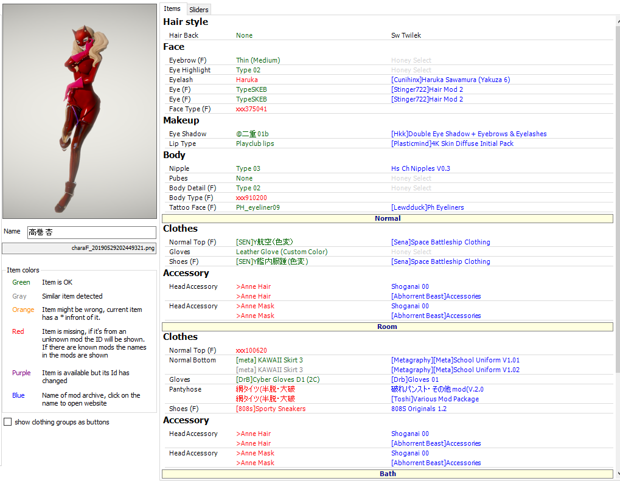Select the Haruka eyelash item
Image resolution: width=620 pixels, height=481 pixels.
point(247,80)
